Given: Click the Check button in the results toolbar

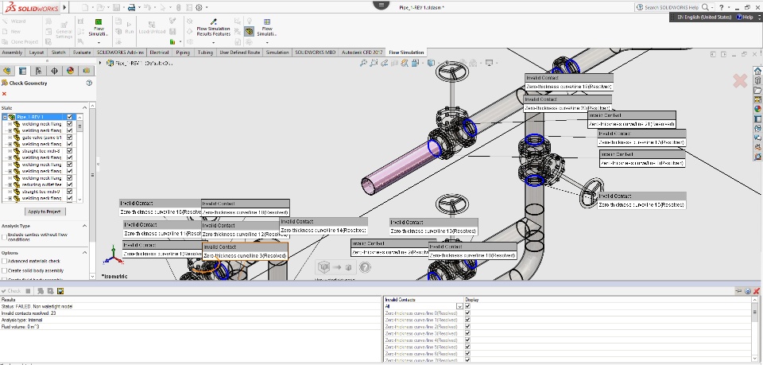Looking at the screenshot, I should tap(11, 291).
